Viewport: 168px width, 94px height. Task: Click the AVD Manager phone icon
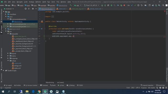tap(156, 5)
